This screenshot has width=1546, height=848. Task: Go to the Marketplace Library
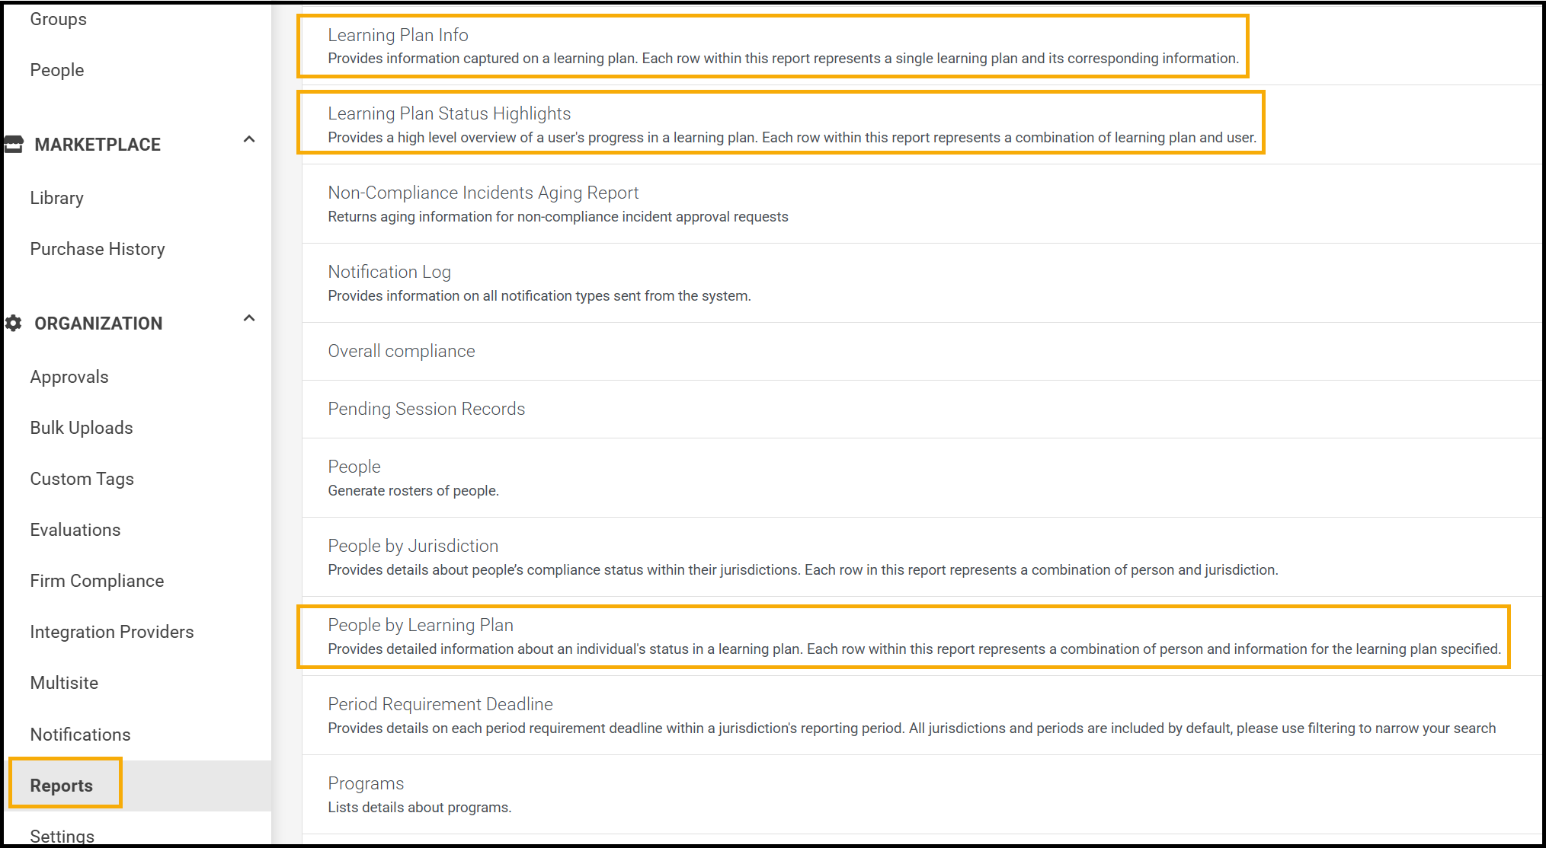click(57, 198)
